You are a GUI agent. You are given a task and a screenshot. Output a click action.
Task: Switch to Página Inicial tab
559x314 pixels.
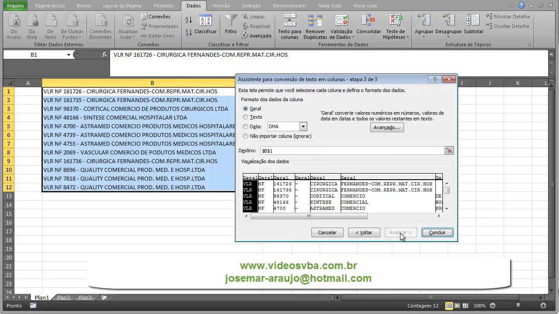(x=49, y=6)
